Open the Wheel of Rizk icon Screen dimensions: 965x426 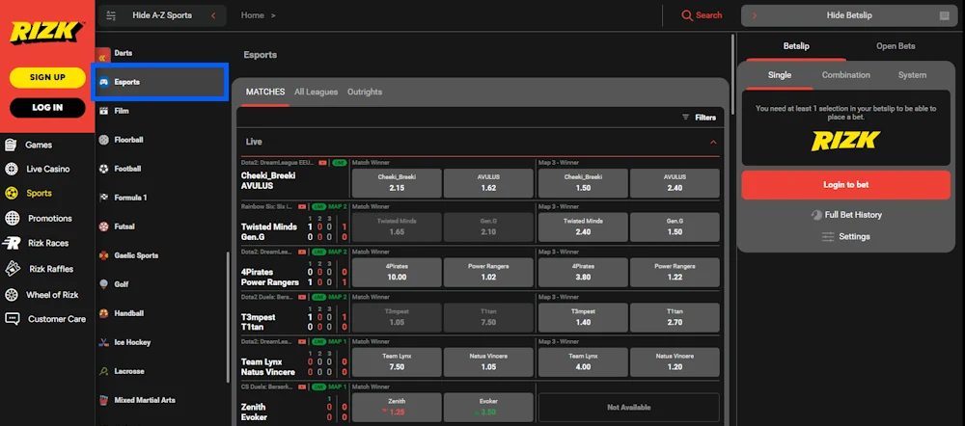[11, 295]
